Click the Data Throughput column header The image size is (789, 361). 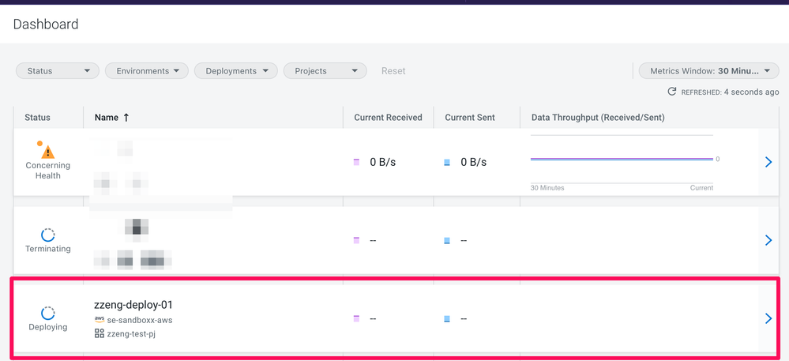pyautogui.click(x=598, y=118)
